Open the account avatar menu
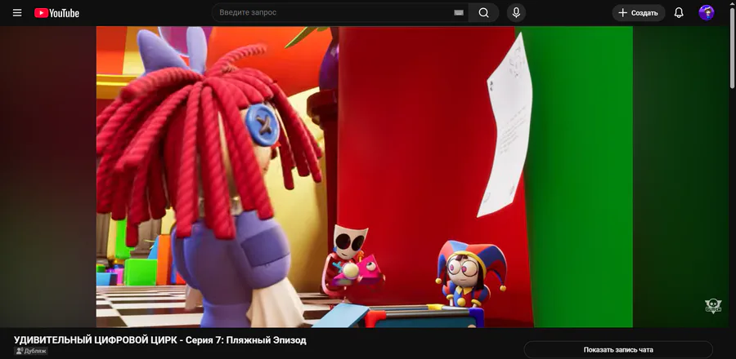 click(x=707, y=12)
